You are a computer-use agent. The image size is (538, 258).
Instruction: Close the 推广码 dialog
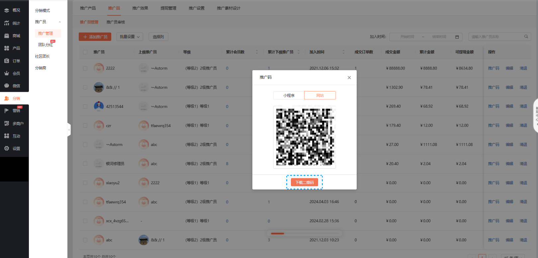click(349, 77)
